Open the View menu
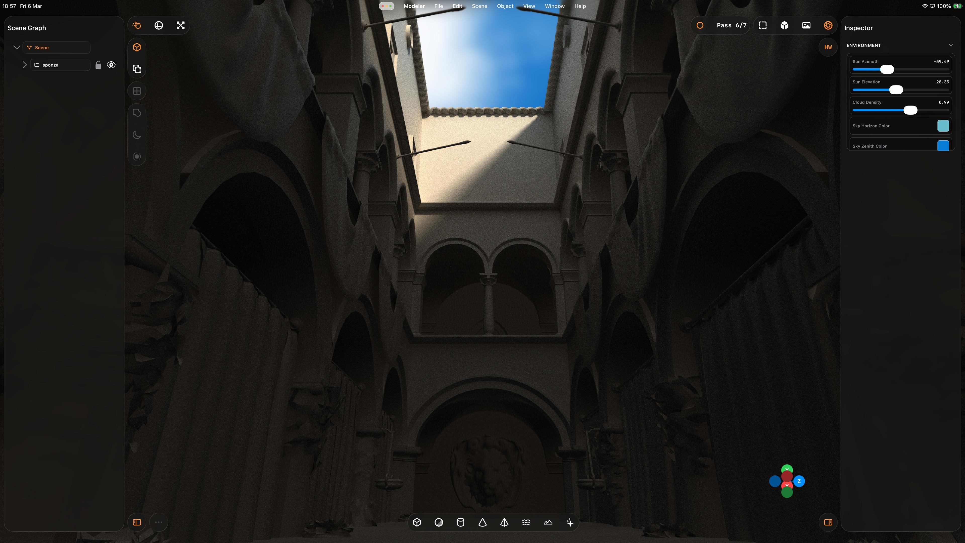Viewport: 965px width, 543px height. click(529, 6)
